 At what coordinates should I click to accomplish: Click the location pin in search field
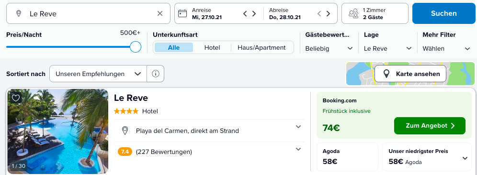click(19, 13)
